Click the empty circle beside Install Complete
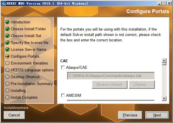The height and width of the screenshot is (123, 173). tap(7, 97)
